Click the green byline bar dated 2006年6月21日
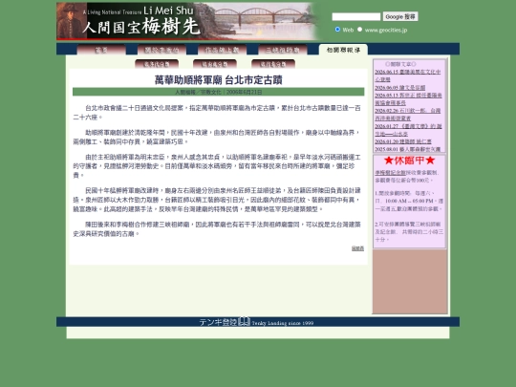The height and width of the screenshot is (387, 516). tap(219, 92)
